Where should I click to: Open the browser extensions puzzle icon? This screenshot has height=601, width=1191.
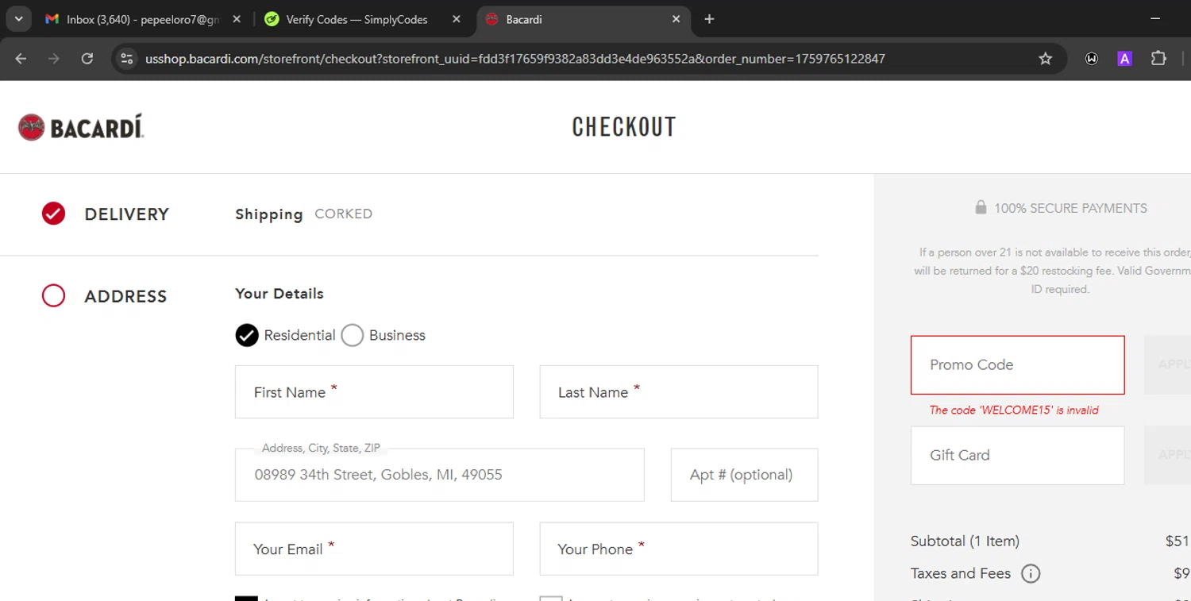click(x=1158, y=59)
